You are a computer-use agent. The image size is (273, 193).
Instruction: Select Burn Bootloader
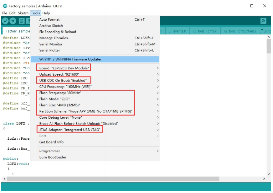[95, 157]
